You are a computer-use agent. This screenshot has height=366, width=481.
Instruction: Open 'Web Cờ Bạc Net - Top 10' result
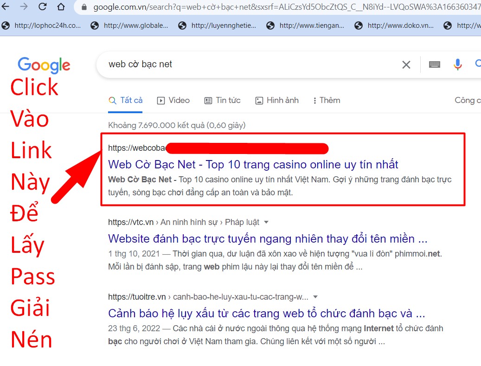(x=253, y=164)
